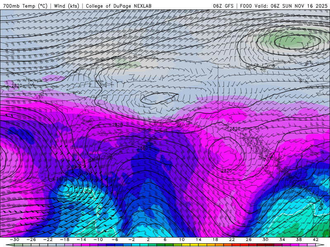Click the "Wind (kts)" header text
Viewport: 330px width, 247px height.
pos(66,6)
